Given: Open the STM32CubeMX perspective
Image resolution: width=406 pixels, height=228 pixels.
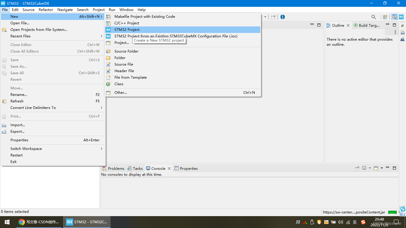Looking at the screenshot, I should coord(401,17).
